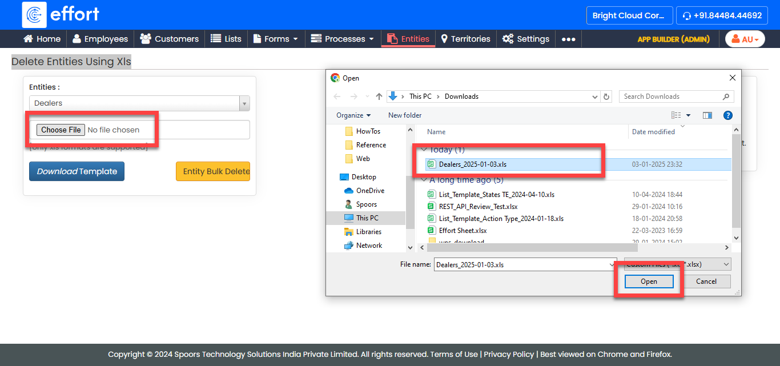Click the Up folder arrow icon

pyautogui.click(x=379, y=96)
